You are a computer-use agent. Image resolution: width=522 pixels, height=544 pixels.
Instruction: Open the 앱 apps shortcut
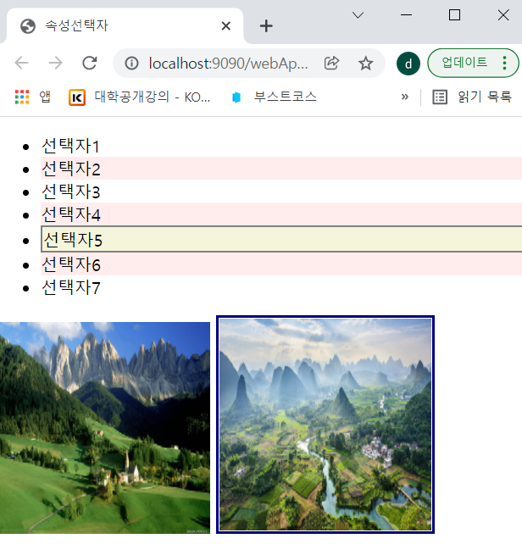pos(33,97)
